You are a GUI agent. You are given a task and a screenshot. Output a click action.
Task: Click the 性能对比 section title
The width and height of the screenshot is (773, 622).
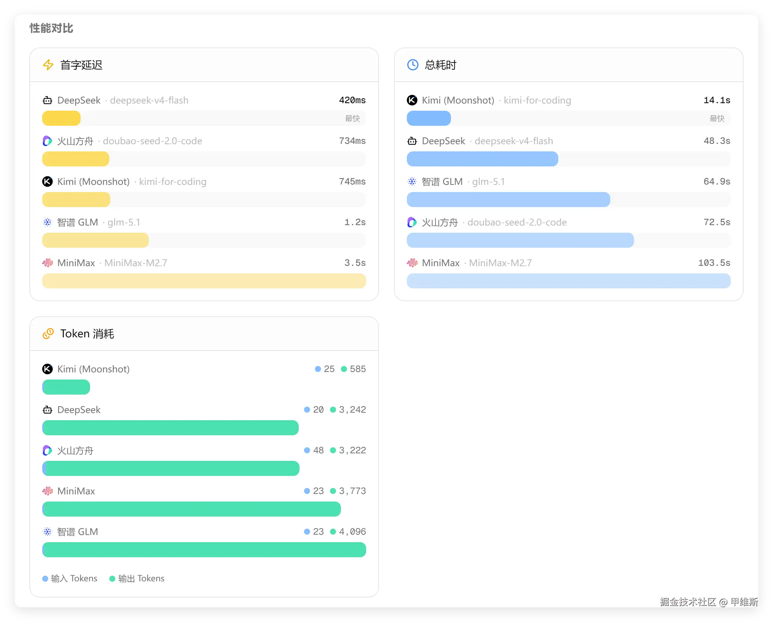[51, 28]
